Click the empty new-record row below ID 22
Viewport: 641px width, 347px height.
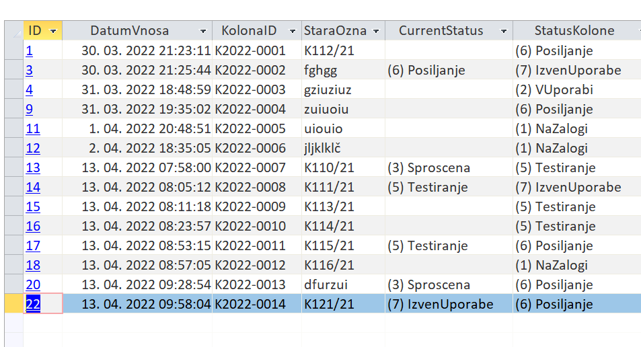tap(323, 323)
